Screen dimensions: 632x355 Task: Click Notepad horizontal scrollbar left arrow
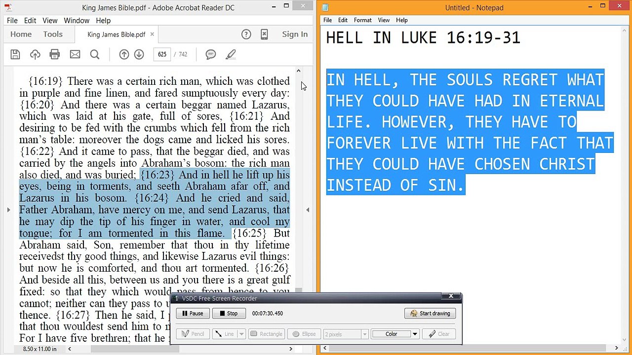click(x=324, y=349)
